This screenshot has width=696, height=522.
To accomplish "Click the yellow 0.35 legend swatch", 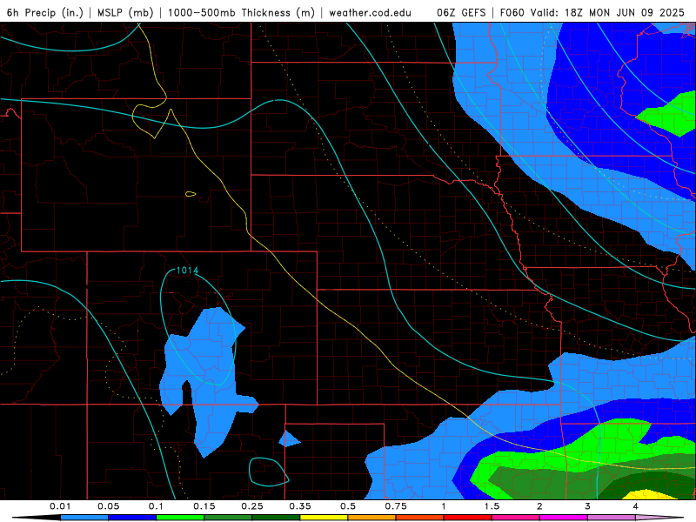I will tap(324, 518).
